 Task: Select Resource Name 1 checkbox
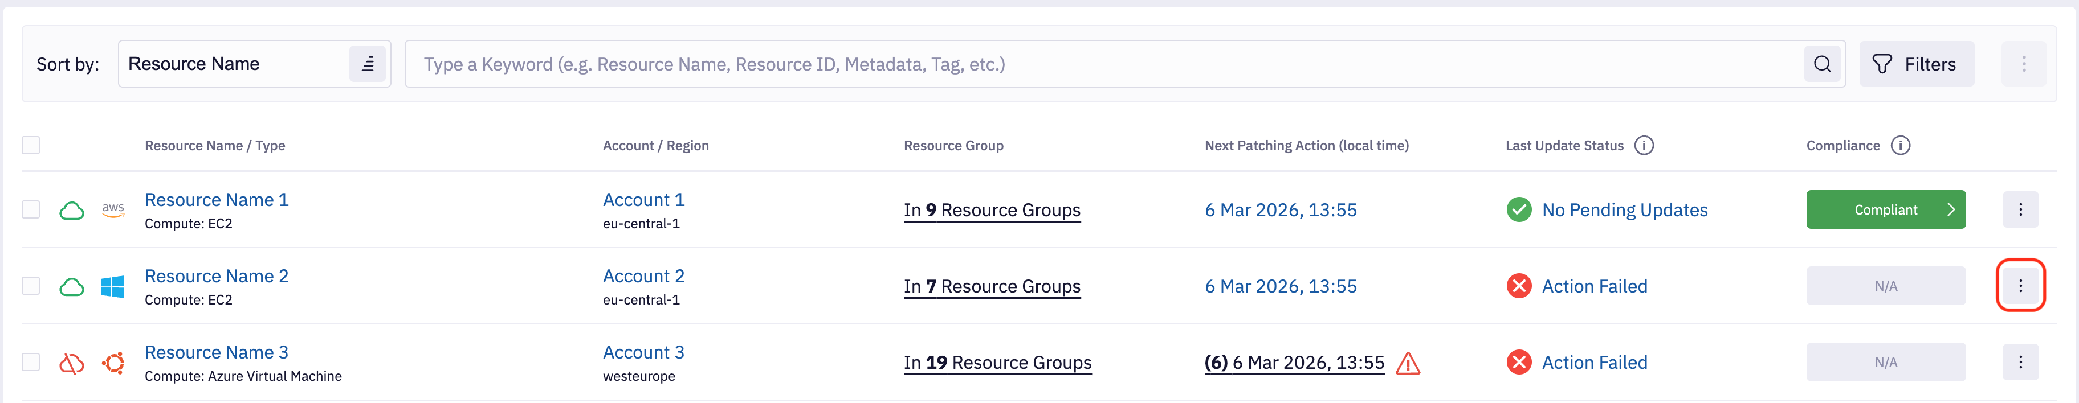click(31, 209)
